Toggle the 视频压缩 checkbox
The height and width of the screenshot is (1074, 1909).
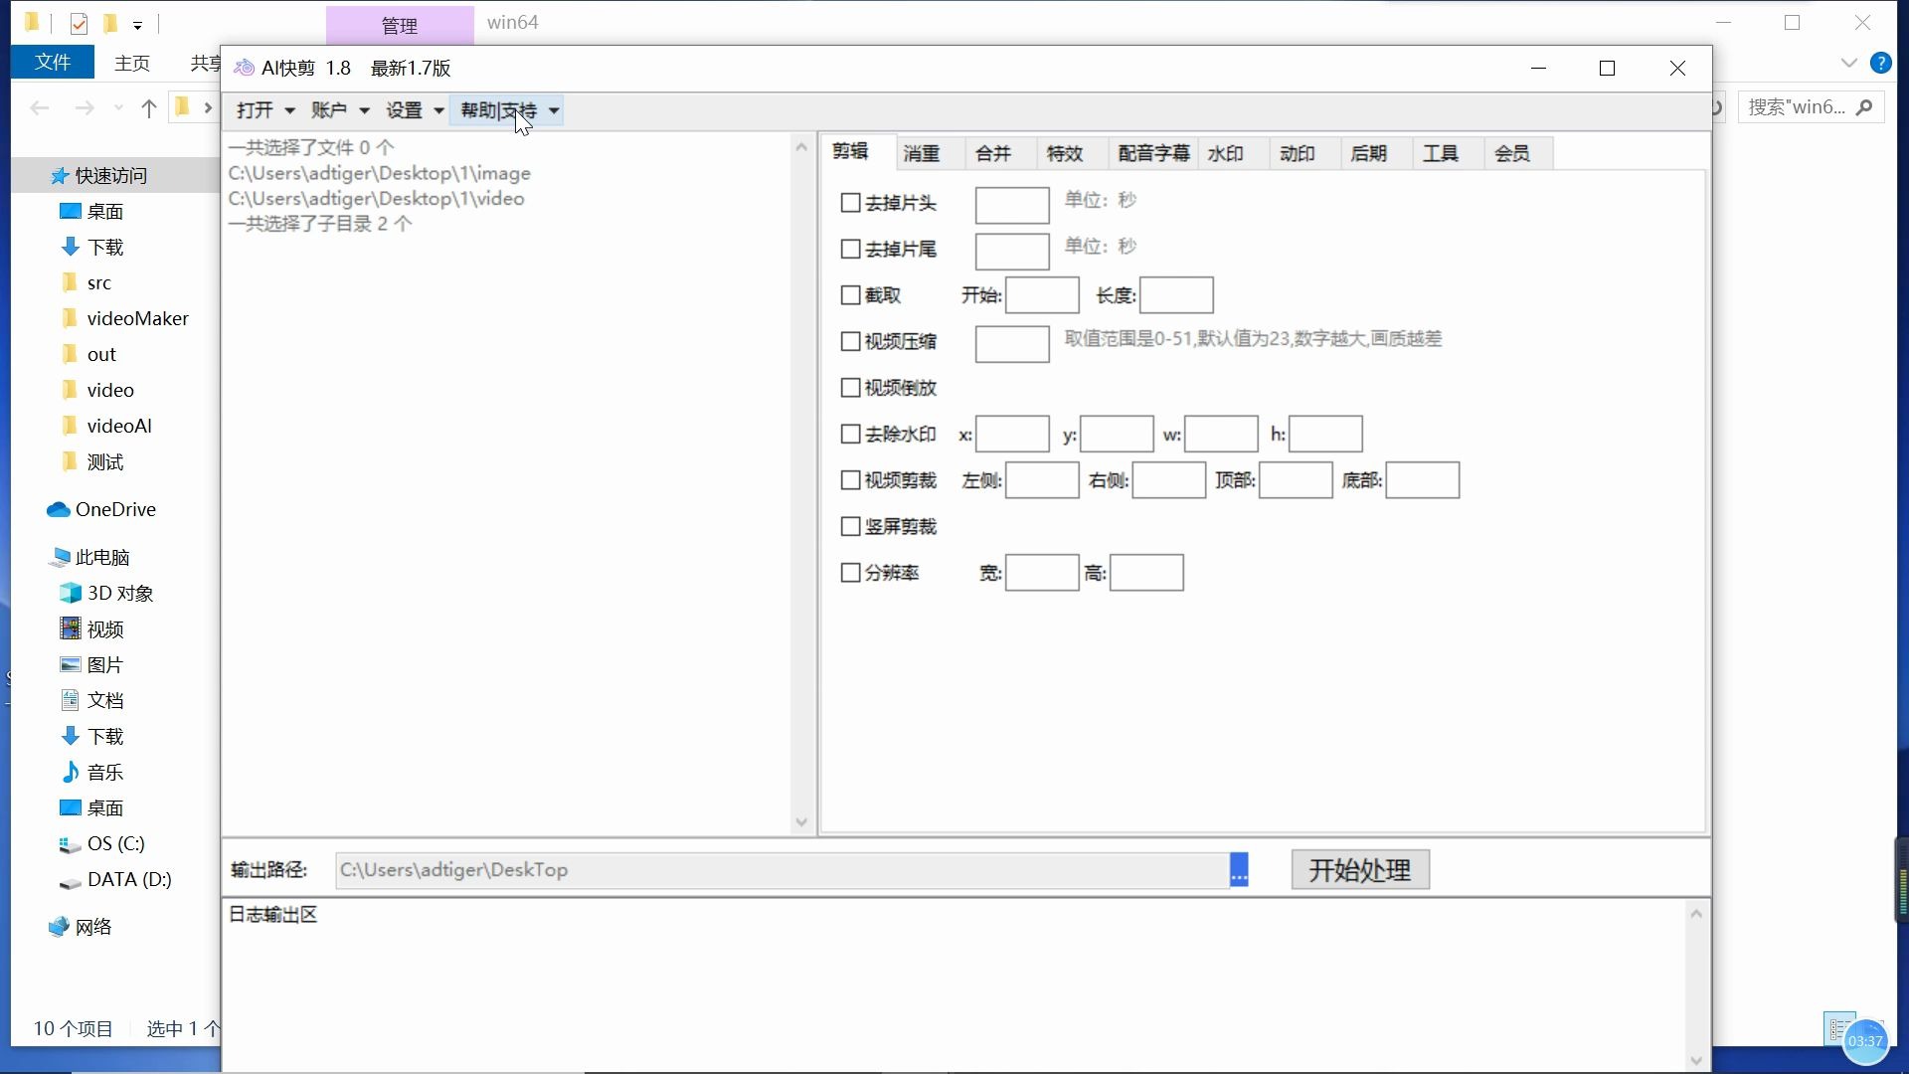(x=850, y=341)
